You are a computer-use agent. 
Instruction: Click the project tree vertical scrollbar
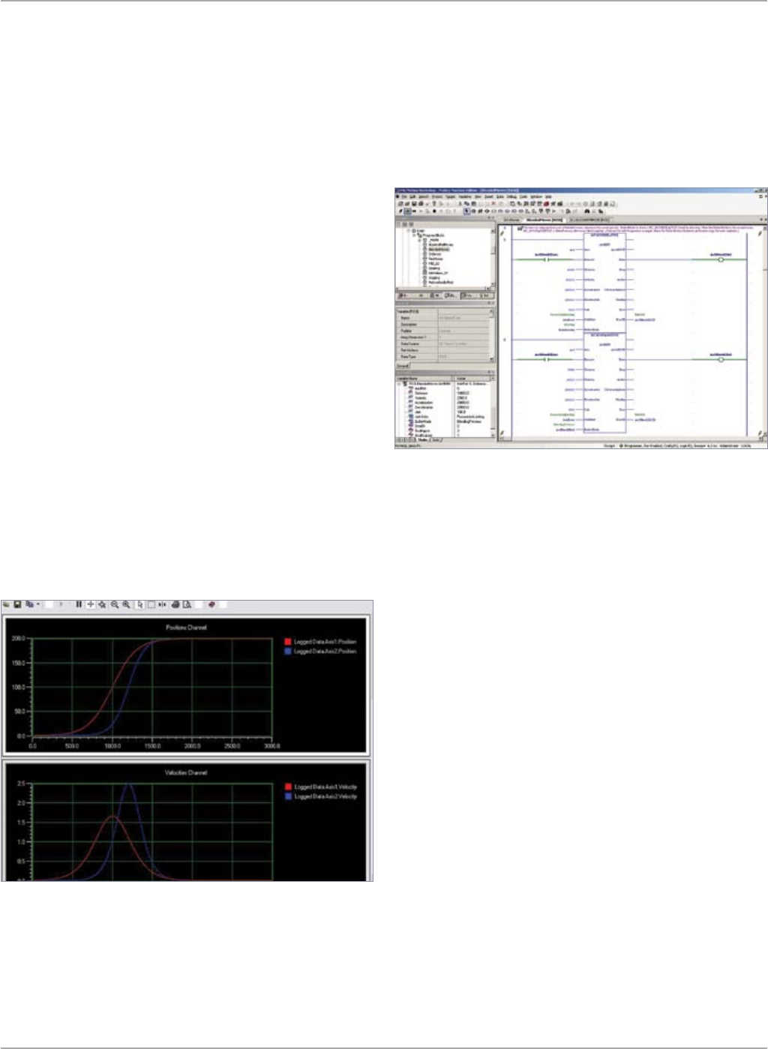(493, 256)
